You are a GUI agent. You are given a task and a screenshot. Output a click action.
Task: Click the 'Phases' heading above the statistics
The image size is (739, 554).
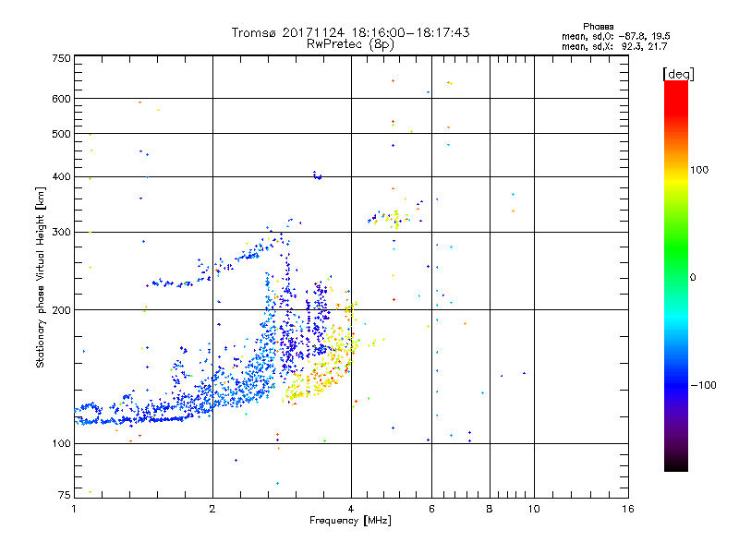[x=598, y=27]
